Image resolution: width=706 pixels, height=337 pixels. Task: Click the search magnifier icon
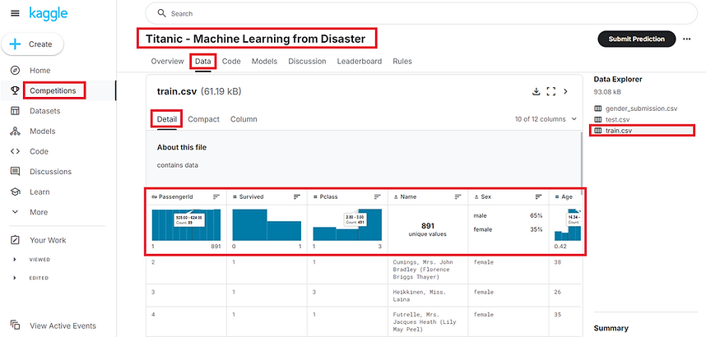pos(161,13)
